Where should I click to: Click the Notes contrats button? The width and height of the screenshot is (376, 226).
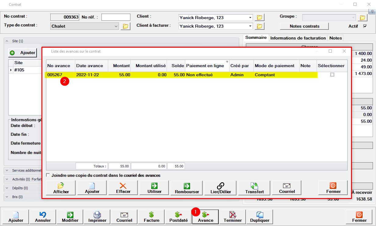click(x=304, y=26)
